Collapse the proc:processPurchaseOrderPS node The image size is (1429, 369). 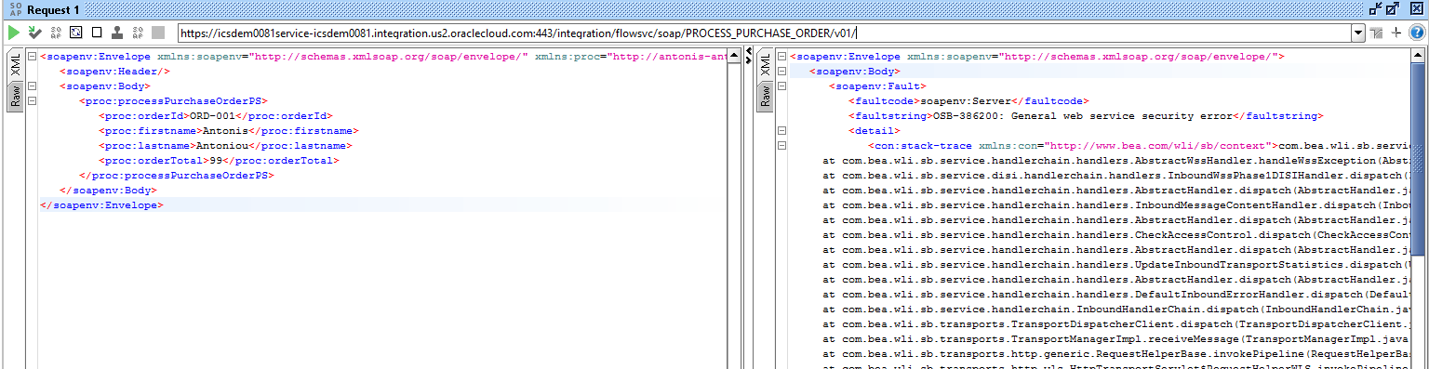coord(33,101)
